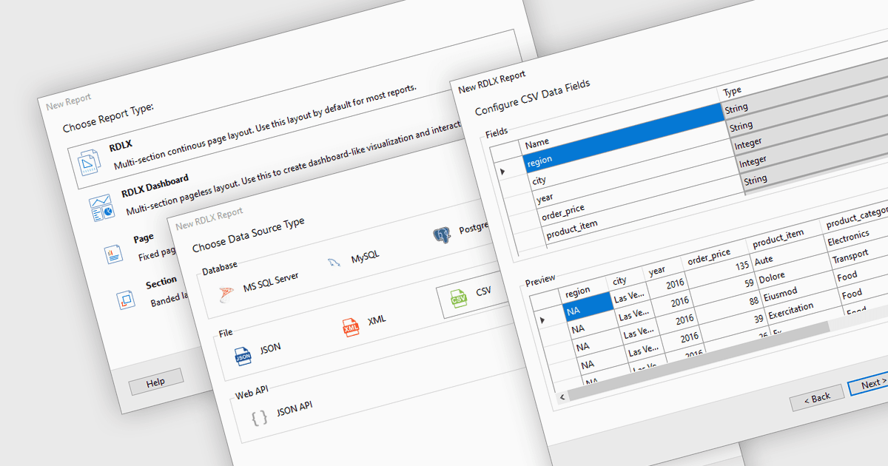Choose the XML file icon
888x466 pixels.
[351, 327]
